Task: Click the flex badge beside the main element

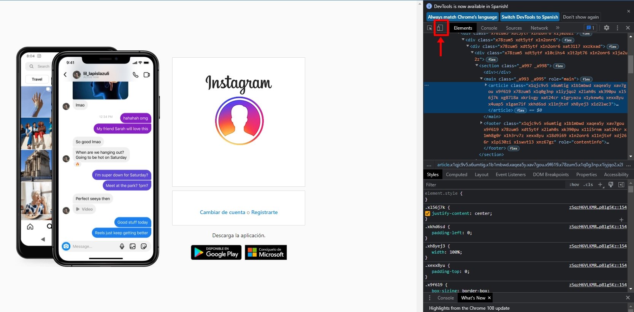Action: click(x=586, y=79)
